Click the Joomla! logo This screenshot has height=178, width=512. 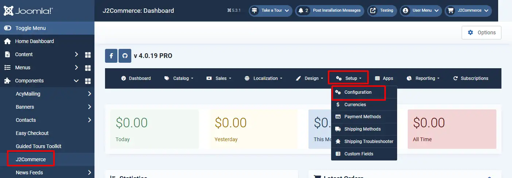pos(28,11)
